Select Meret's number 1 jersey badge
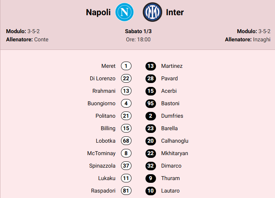This screenshot has height=198, width=275. click(x=126, y=66)
